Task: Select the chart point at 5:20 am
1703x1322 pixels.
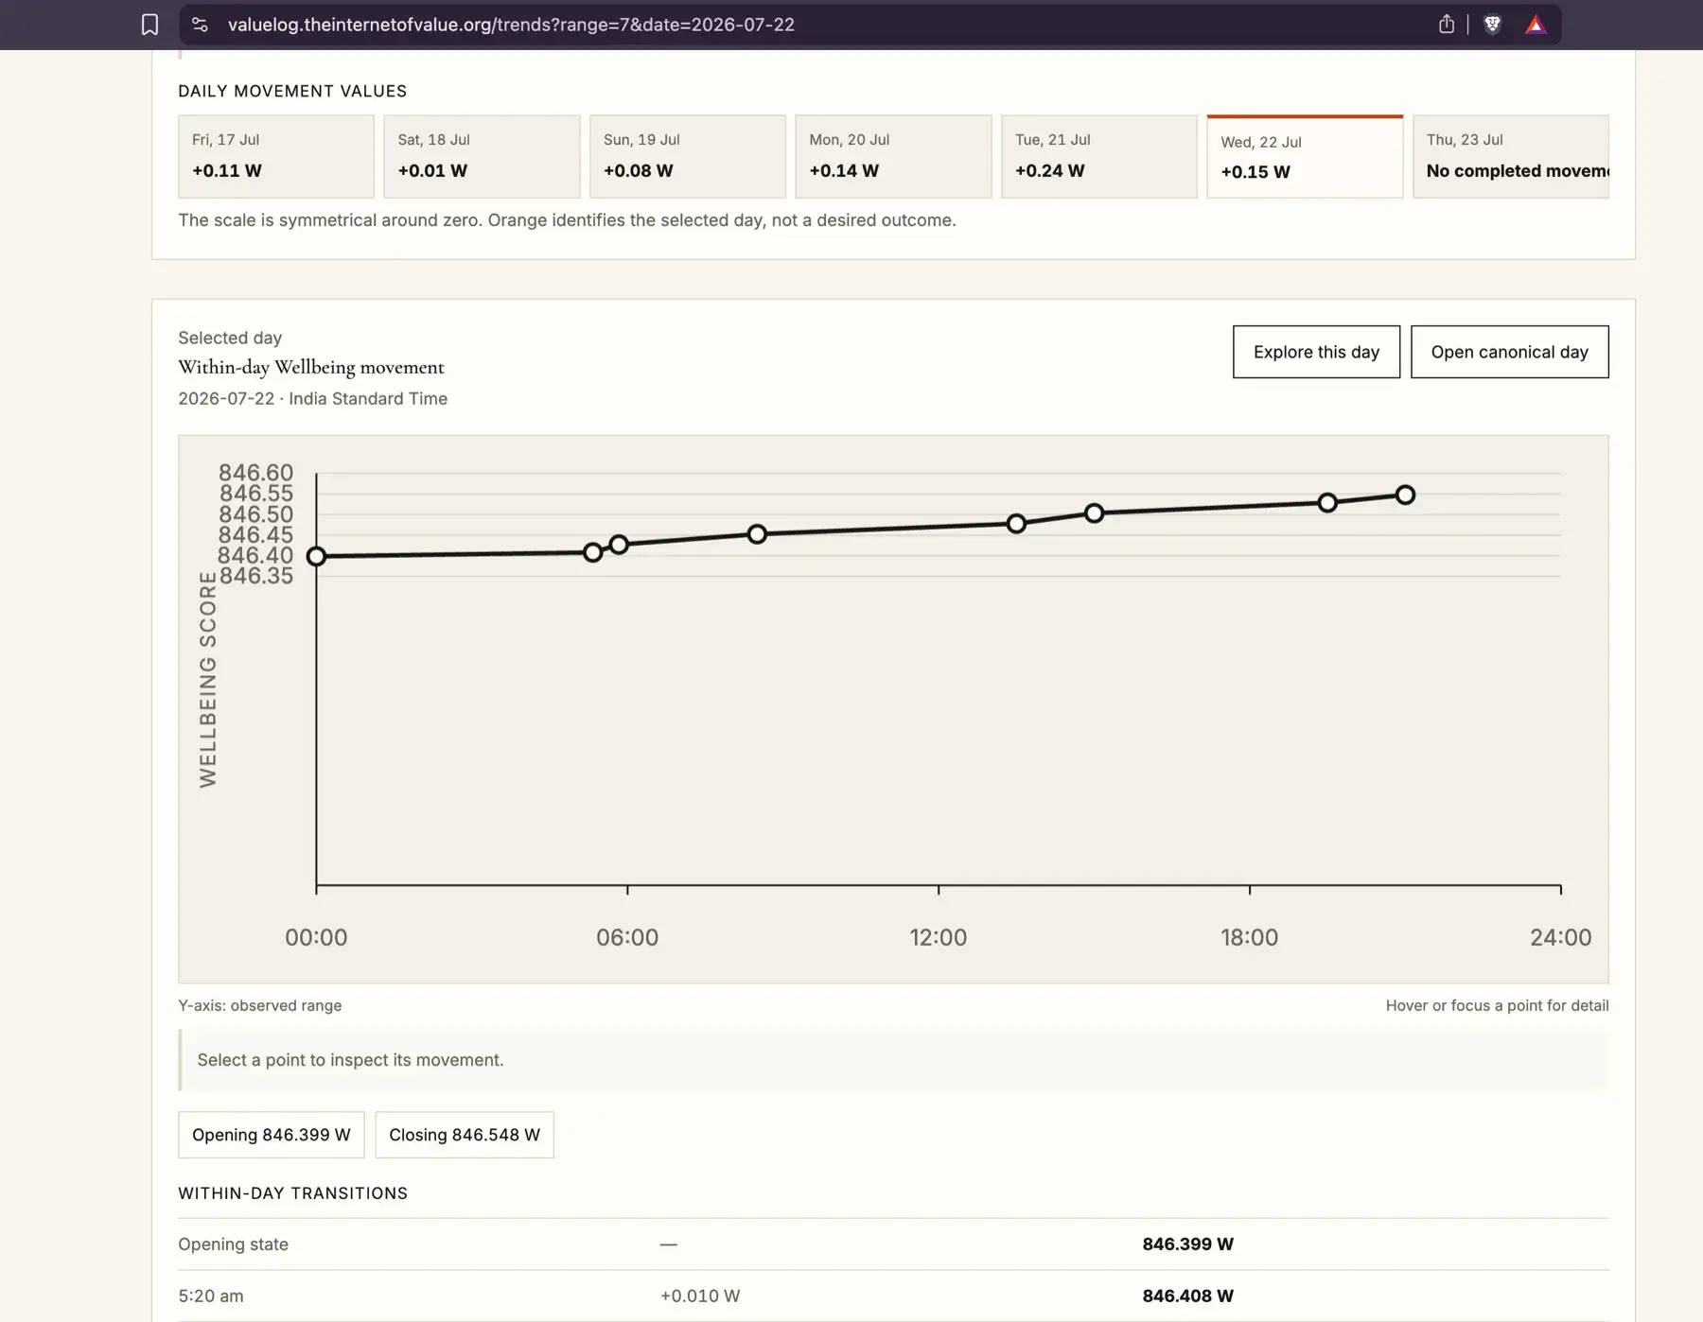Action: pyautogui.click(x=592, y=552)
